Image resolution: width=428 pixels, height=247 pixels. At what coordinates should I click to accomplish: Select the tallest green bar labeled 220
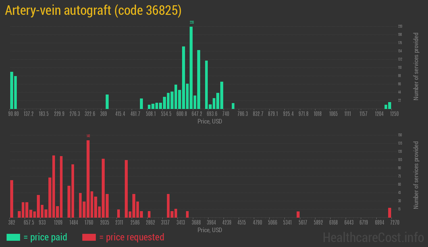point(191,68)
